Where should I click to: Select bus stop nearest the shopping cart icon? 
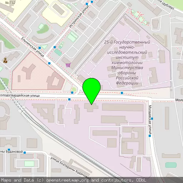pyautogui.click(x=49, y=63)
